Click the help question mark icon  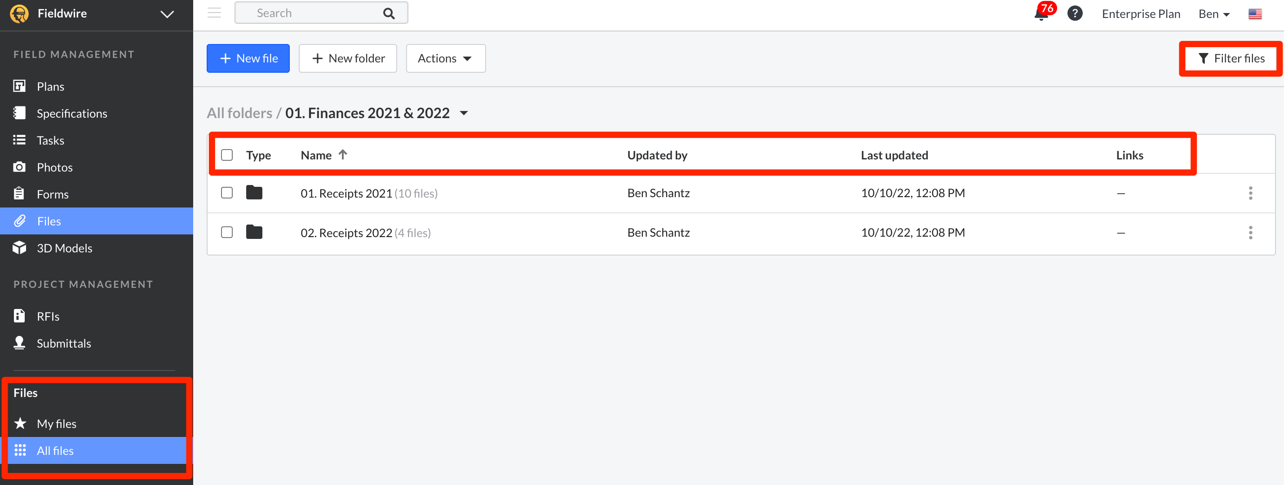pyautogui.click(x=1075, y=13)
